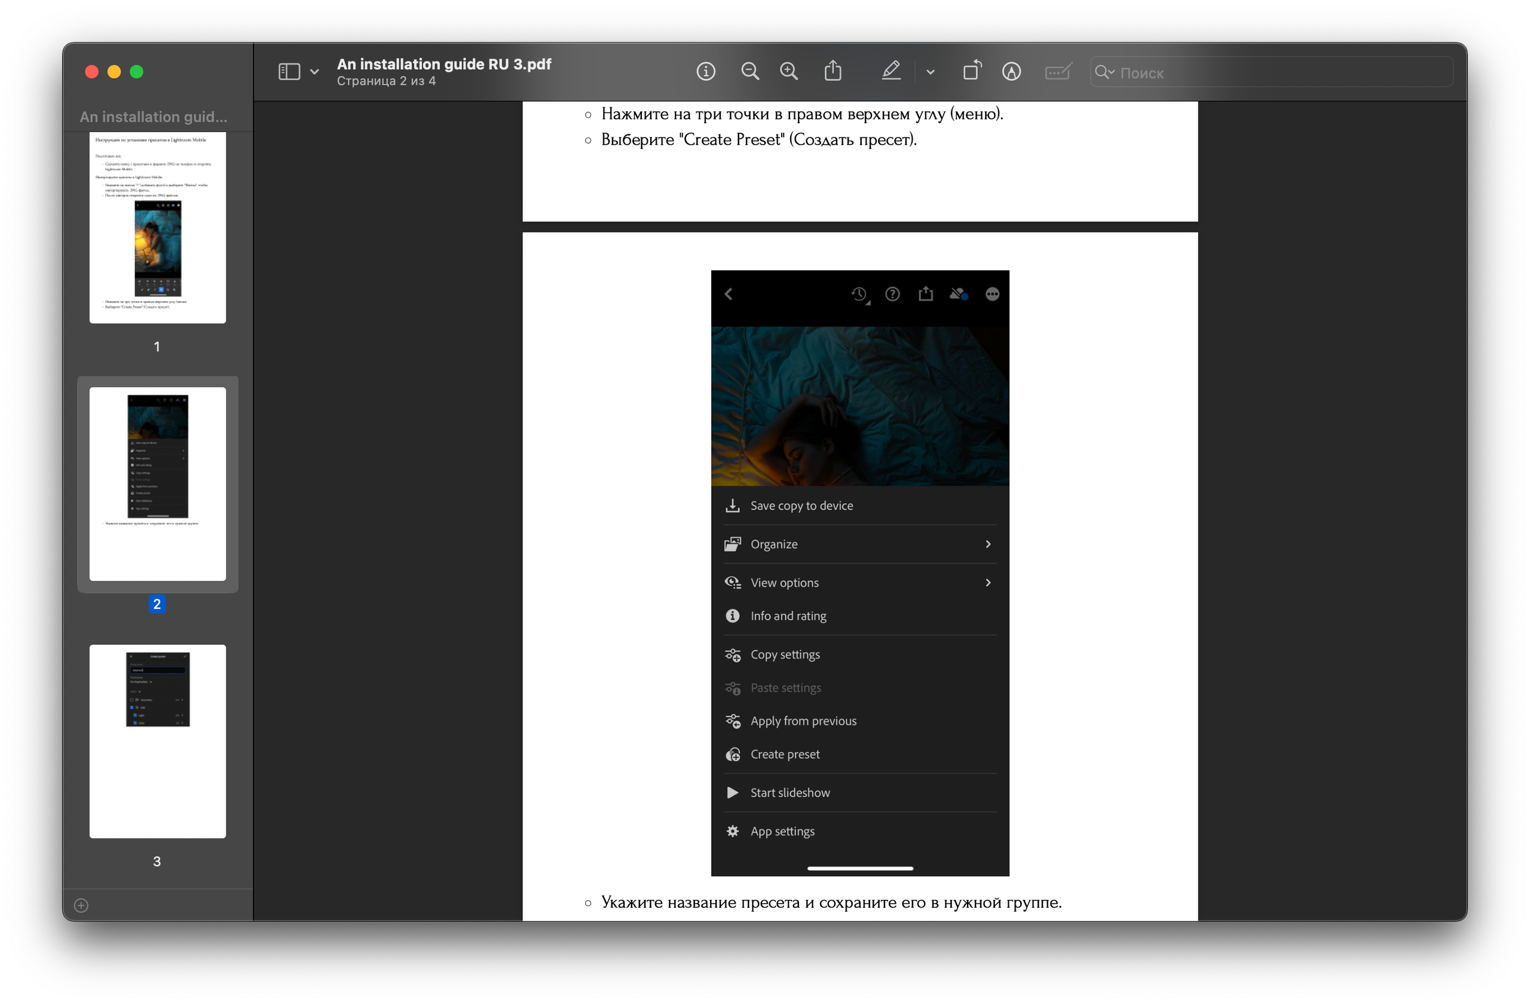Click the An installation guid... sidebar header
The image size is (1530, 1004).
pyautogui.click(x=153, y=117)
